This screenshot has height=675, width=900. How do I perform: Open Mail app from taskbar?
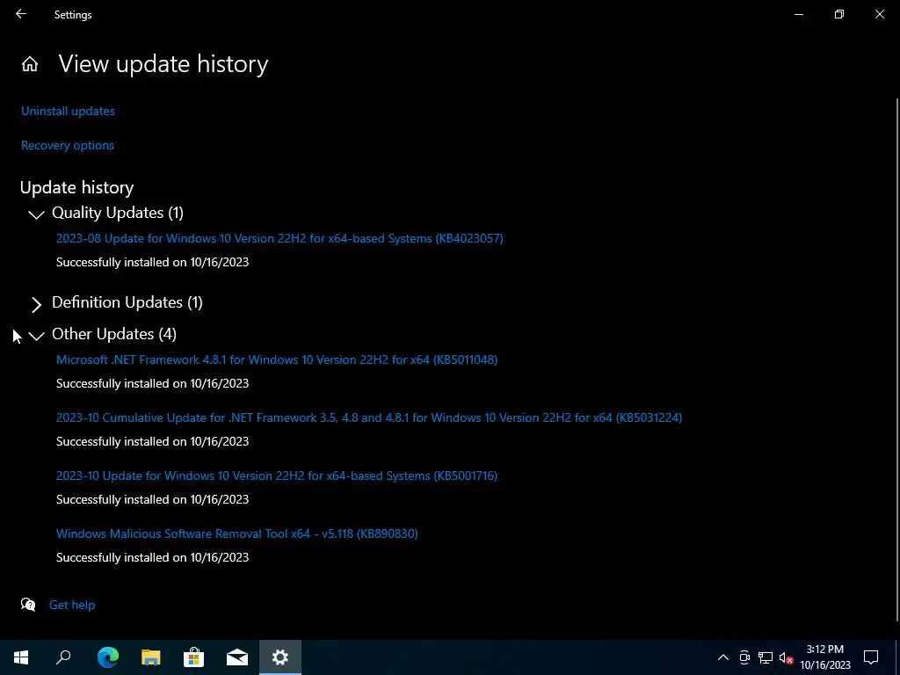click(237, 657)
